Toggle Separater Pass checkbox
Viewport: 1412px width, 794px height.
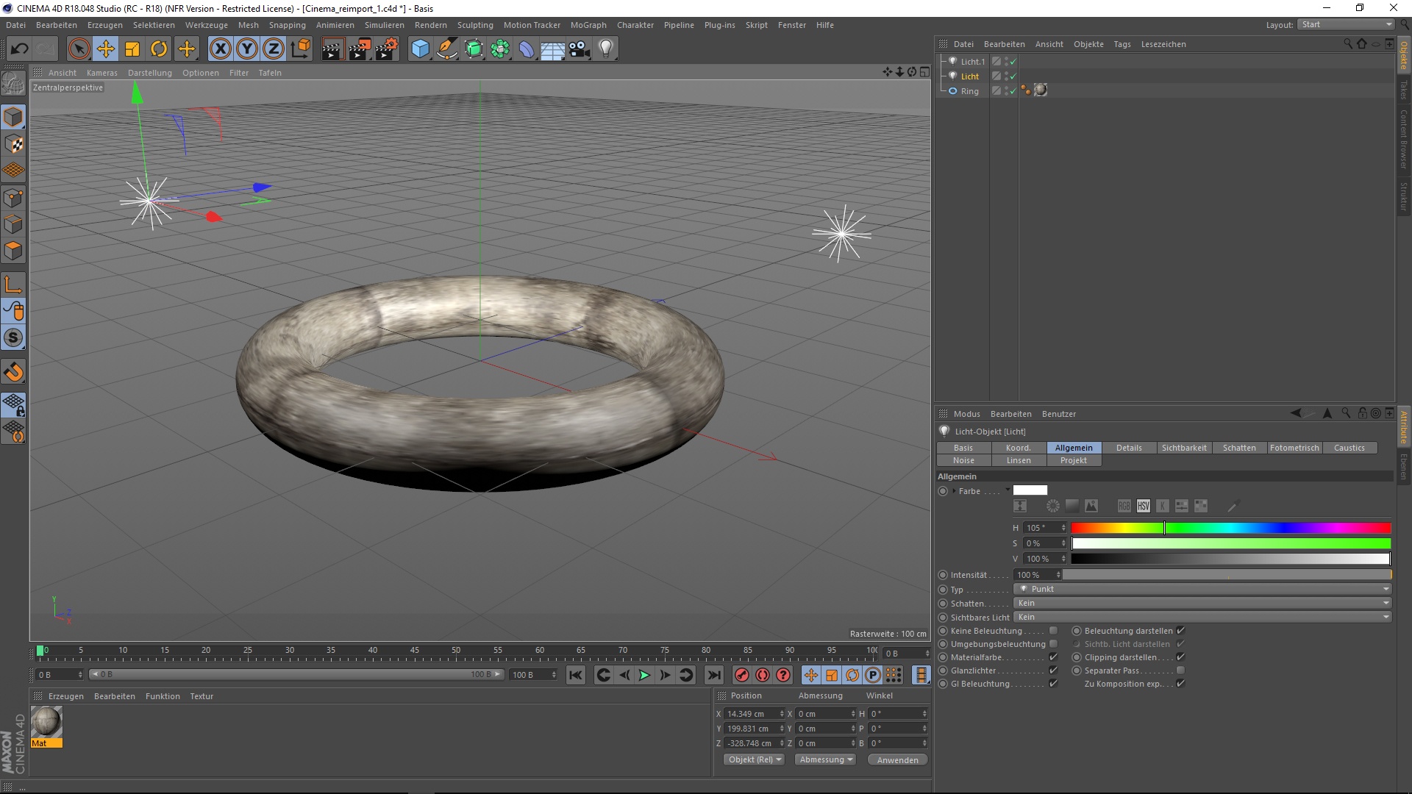[1180, 670]
